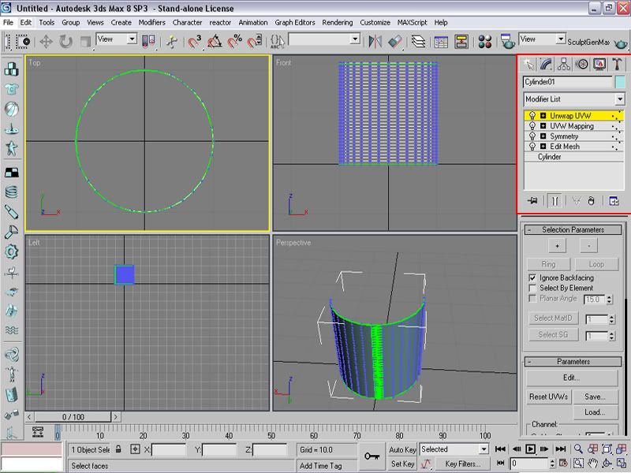Switch to the Motion panel tab
The height and width of the screenshot is (473, 631).
pyautogui.click(x=582, y=64)
